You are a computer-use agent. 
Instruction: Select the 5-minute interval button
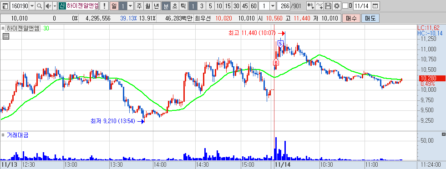210,6
